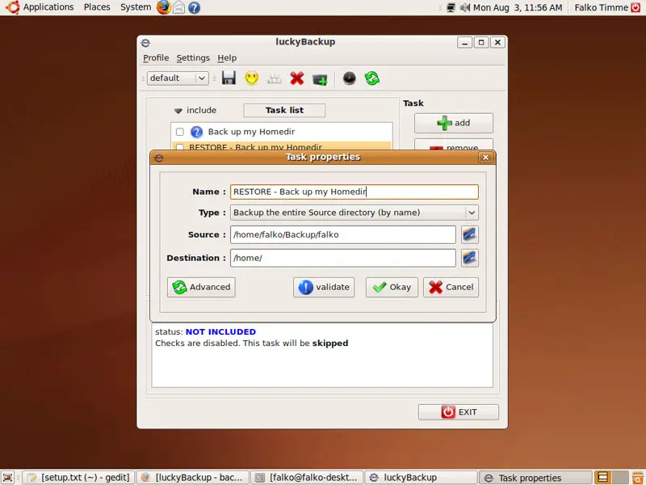Screen dimensions: 646x485
Task: Select Task properties entry in taskbar
Action: pyautogui.click(x=535, y=478)
